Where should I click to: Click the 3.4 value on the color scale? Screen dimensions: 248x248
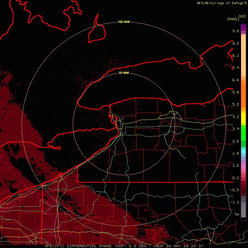point(236,129)
